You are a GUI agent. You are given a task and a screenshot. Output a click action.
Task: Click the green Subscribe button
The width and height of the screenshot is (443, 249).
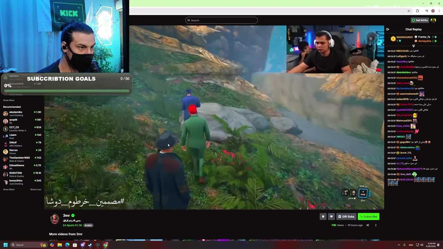coord(368,216)
